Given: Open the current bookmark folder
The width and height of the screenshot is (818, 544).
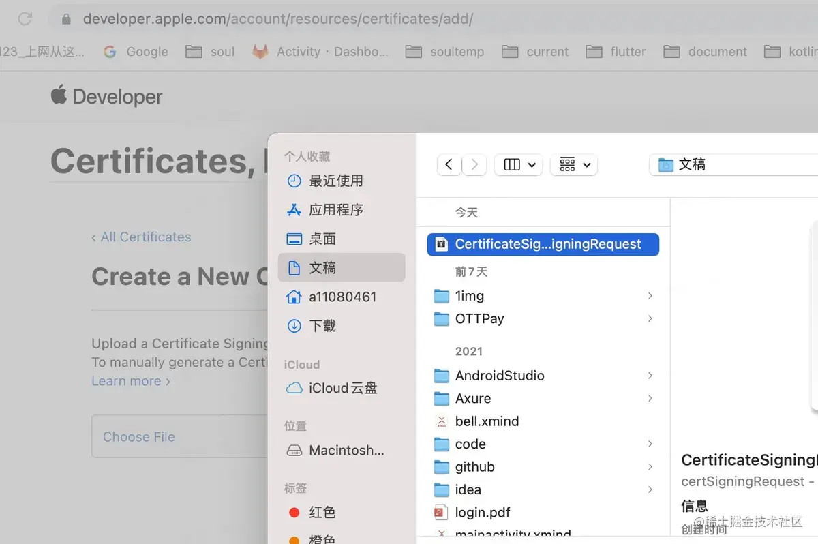Looking at the screenshot, I should click(x=535, y=52).
